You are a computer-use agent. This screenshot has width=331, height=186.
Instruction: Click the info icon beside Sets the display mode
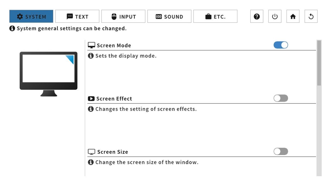click(91, 56)
